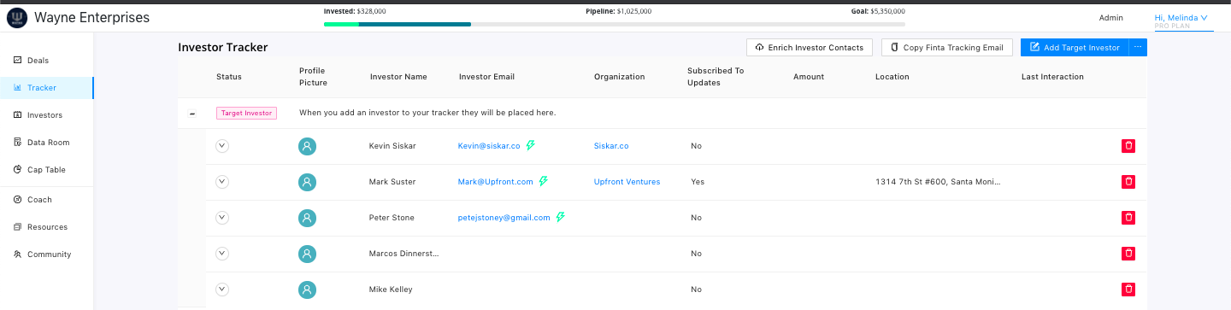Click the Amount column header

click(x=809, y=77)
